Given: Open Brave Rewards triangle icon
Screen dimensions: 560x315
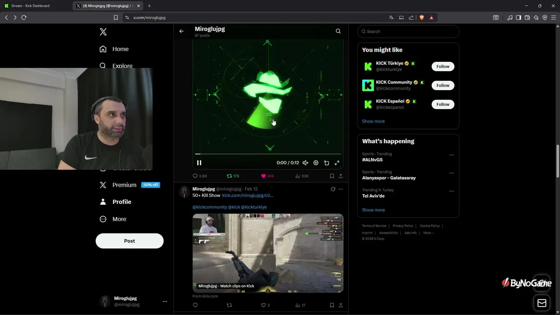Looking at the screenshot, I should [431, 17].
